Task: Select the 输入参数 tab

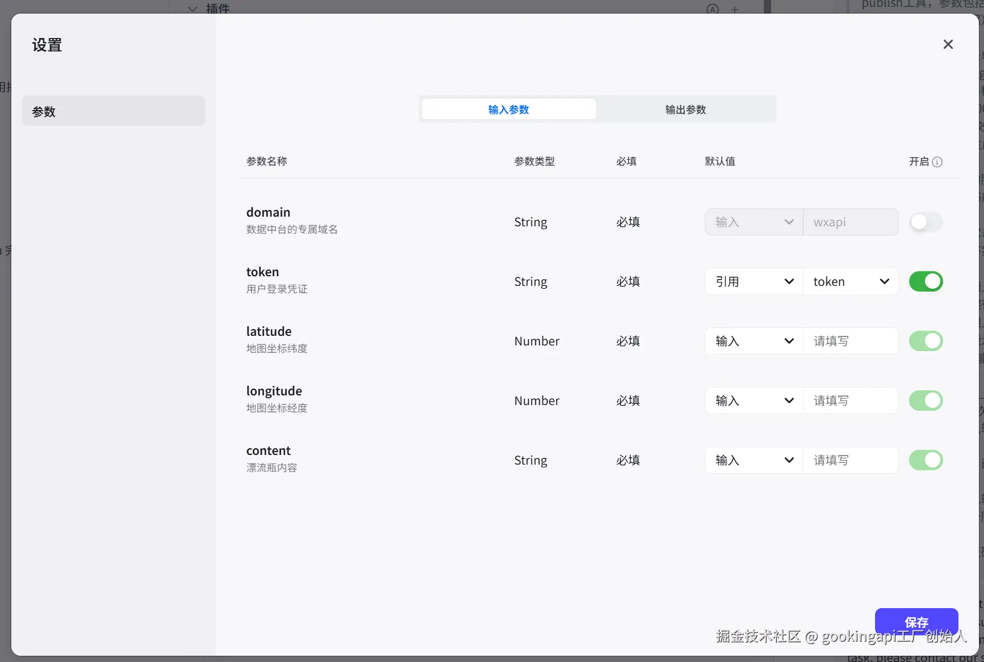Action: pyautogui.click(x=508, y=109)
